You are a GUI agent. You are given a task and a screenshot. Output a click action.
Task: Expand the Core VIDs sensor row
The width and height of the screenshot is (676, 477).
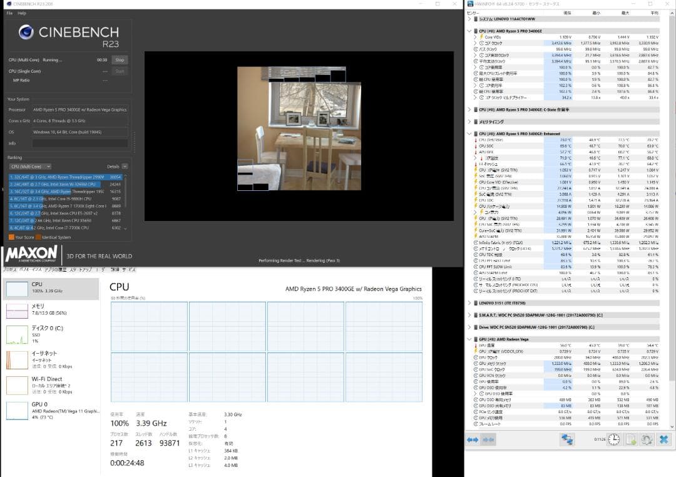pyautogui.click(x=475, y=38)
